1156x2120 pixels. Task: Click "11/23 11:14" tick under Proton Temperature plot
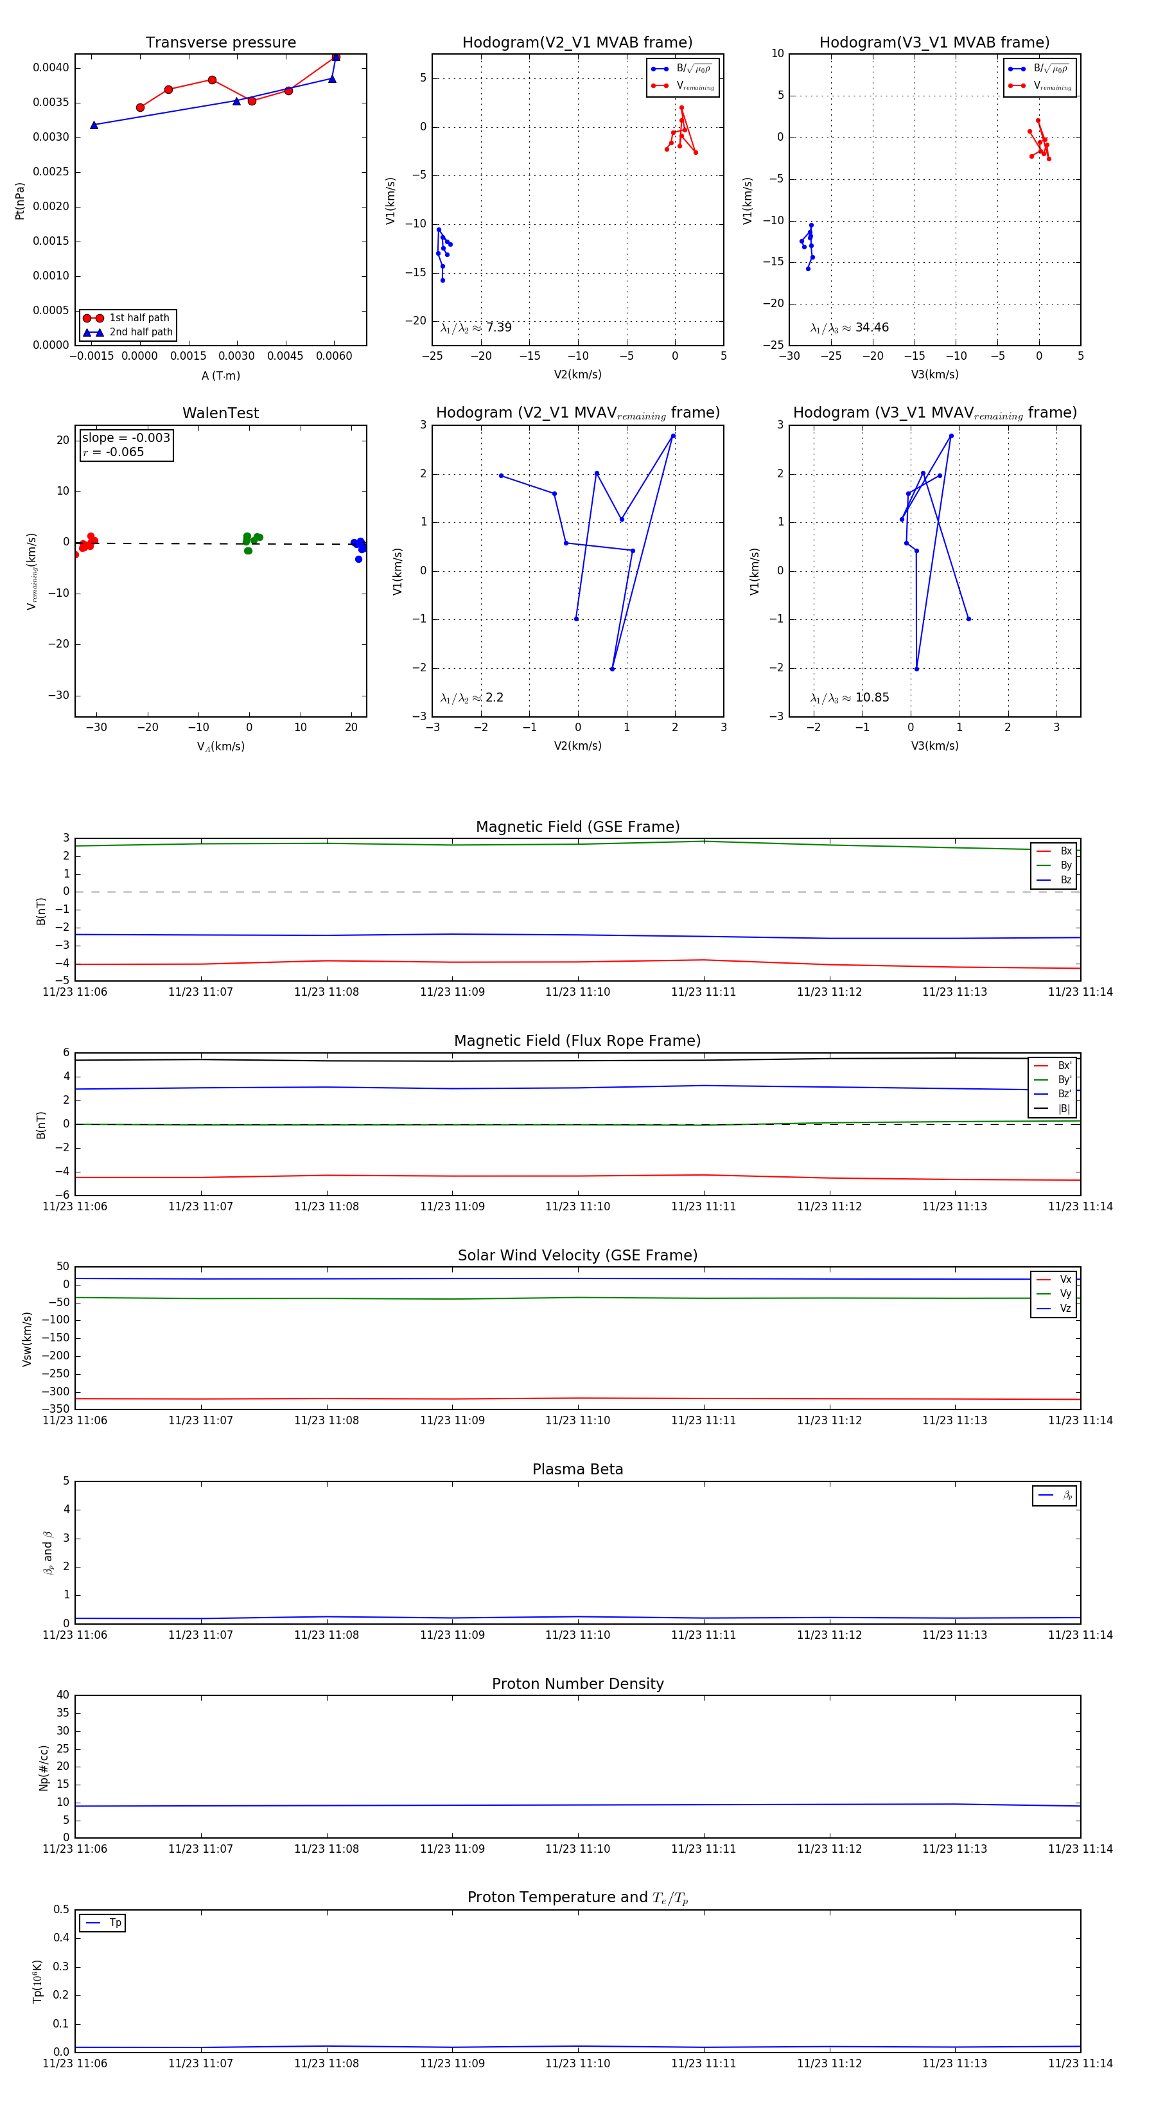[1080, 2063]
